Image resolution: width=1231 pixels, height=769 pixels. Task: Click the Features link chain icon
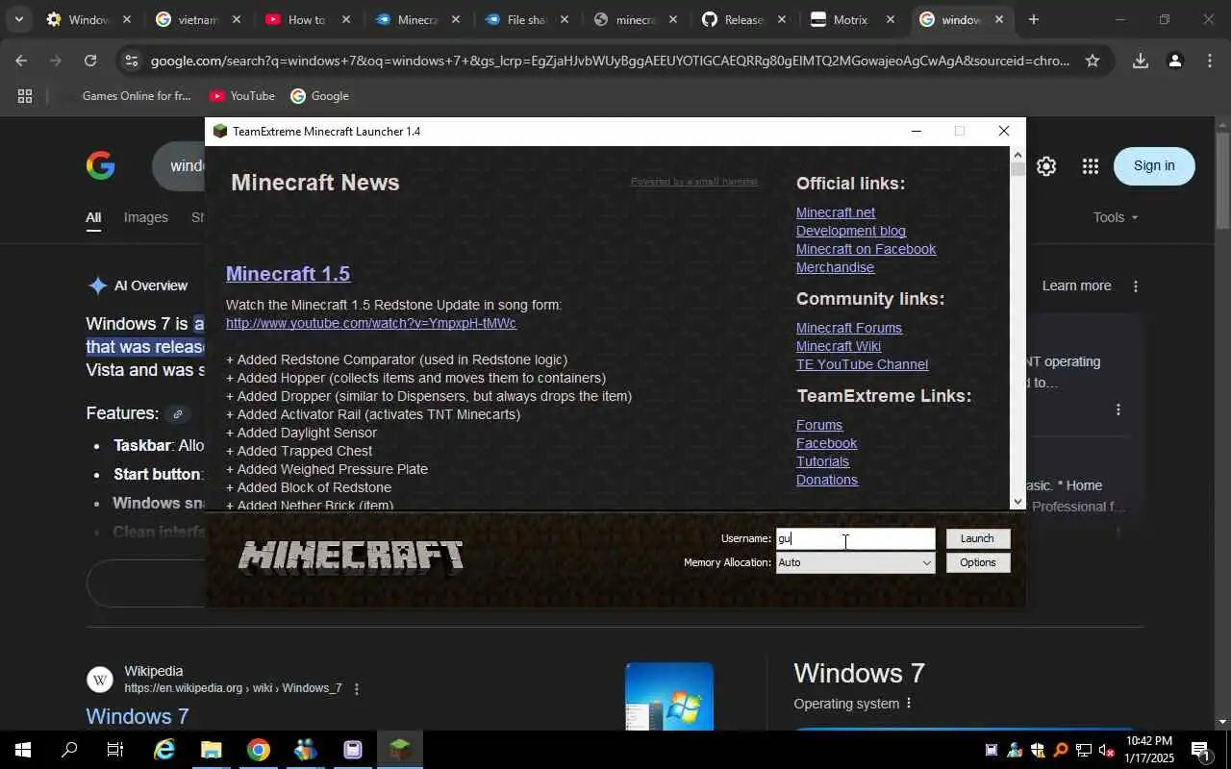pyautogui.click(x=177, y=414)
